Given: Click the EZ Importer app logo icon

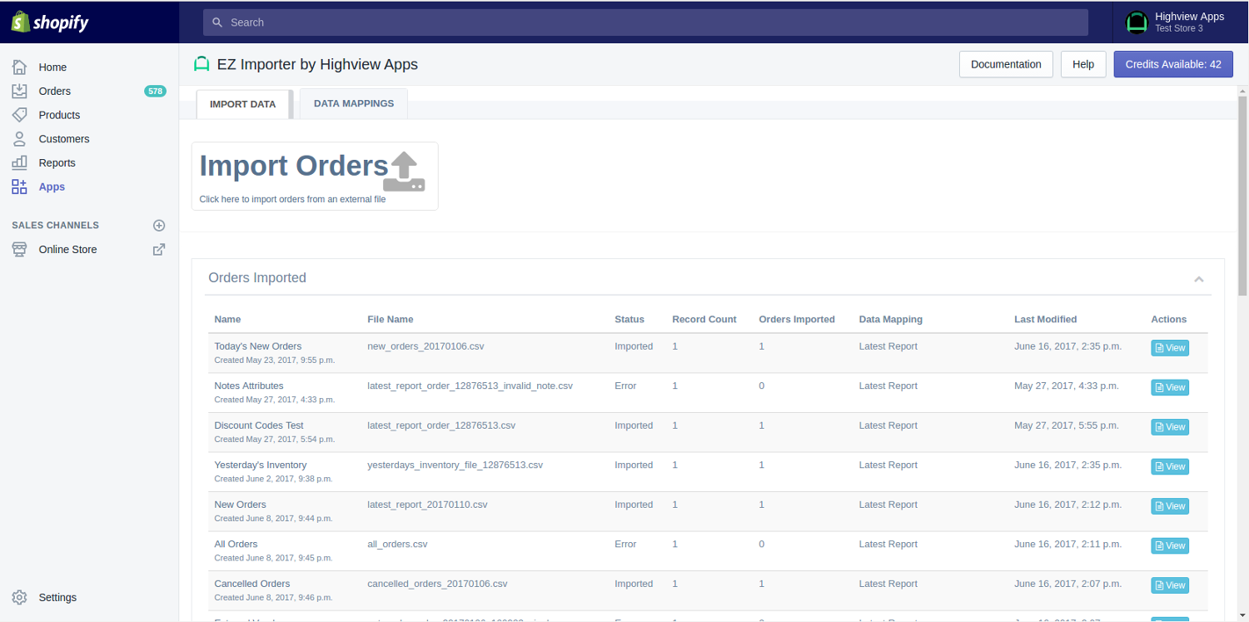Looking at the screenshot, I should pyautogui.click(x=202, y=64).
